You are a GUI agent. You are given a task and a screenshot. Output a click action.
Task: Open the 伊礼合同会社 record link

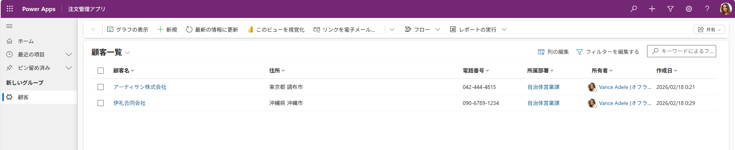(x=129, y=103)
